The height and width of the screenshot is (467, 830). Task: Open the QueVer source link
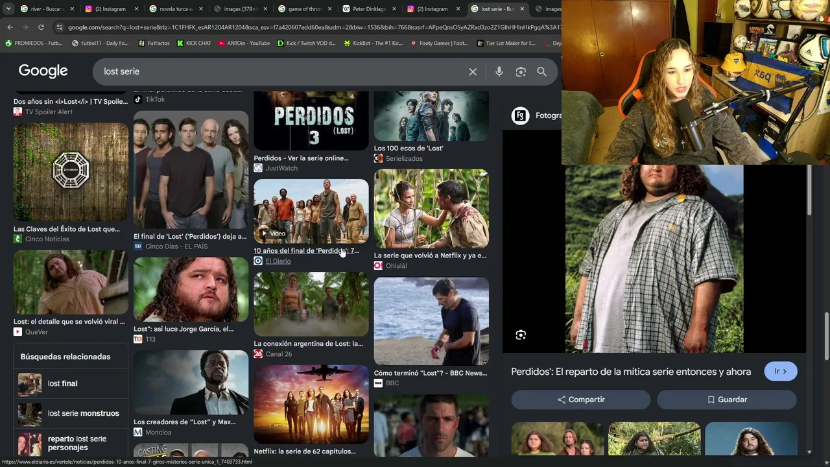point(30,332)
